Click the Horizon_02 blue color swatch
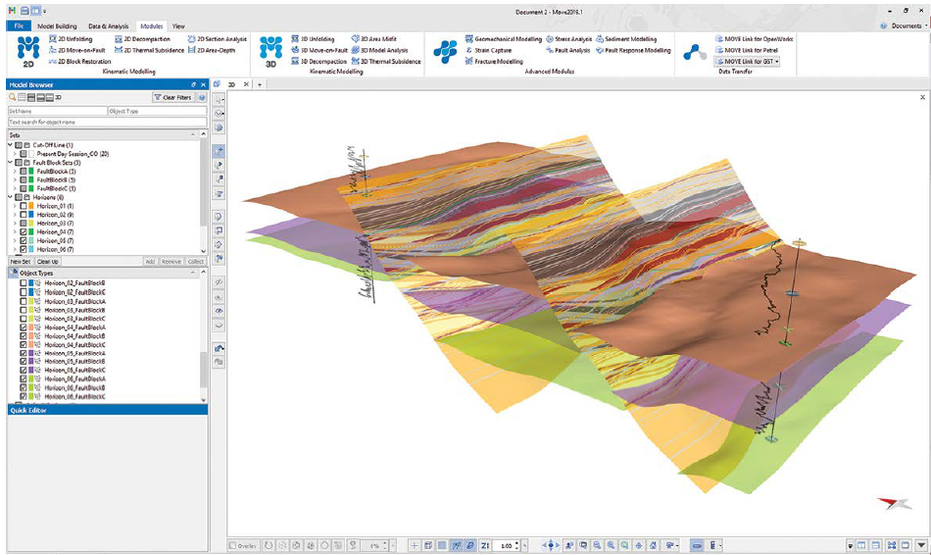The width and height of the screenshot is (931, 555). 29,215
